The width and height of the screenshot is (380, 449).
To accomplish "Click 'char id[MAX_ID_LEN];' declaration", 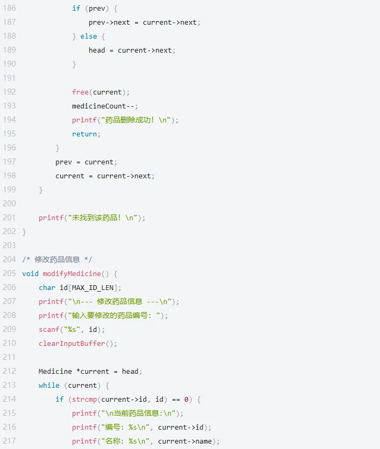I will coord(80,287).
